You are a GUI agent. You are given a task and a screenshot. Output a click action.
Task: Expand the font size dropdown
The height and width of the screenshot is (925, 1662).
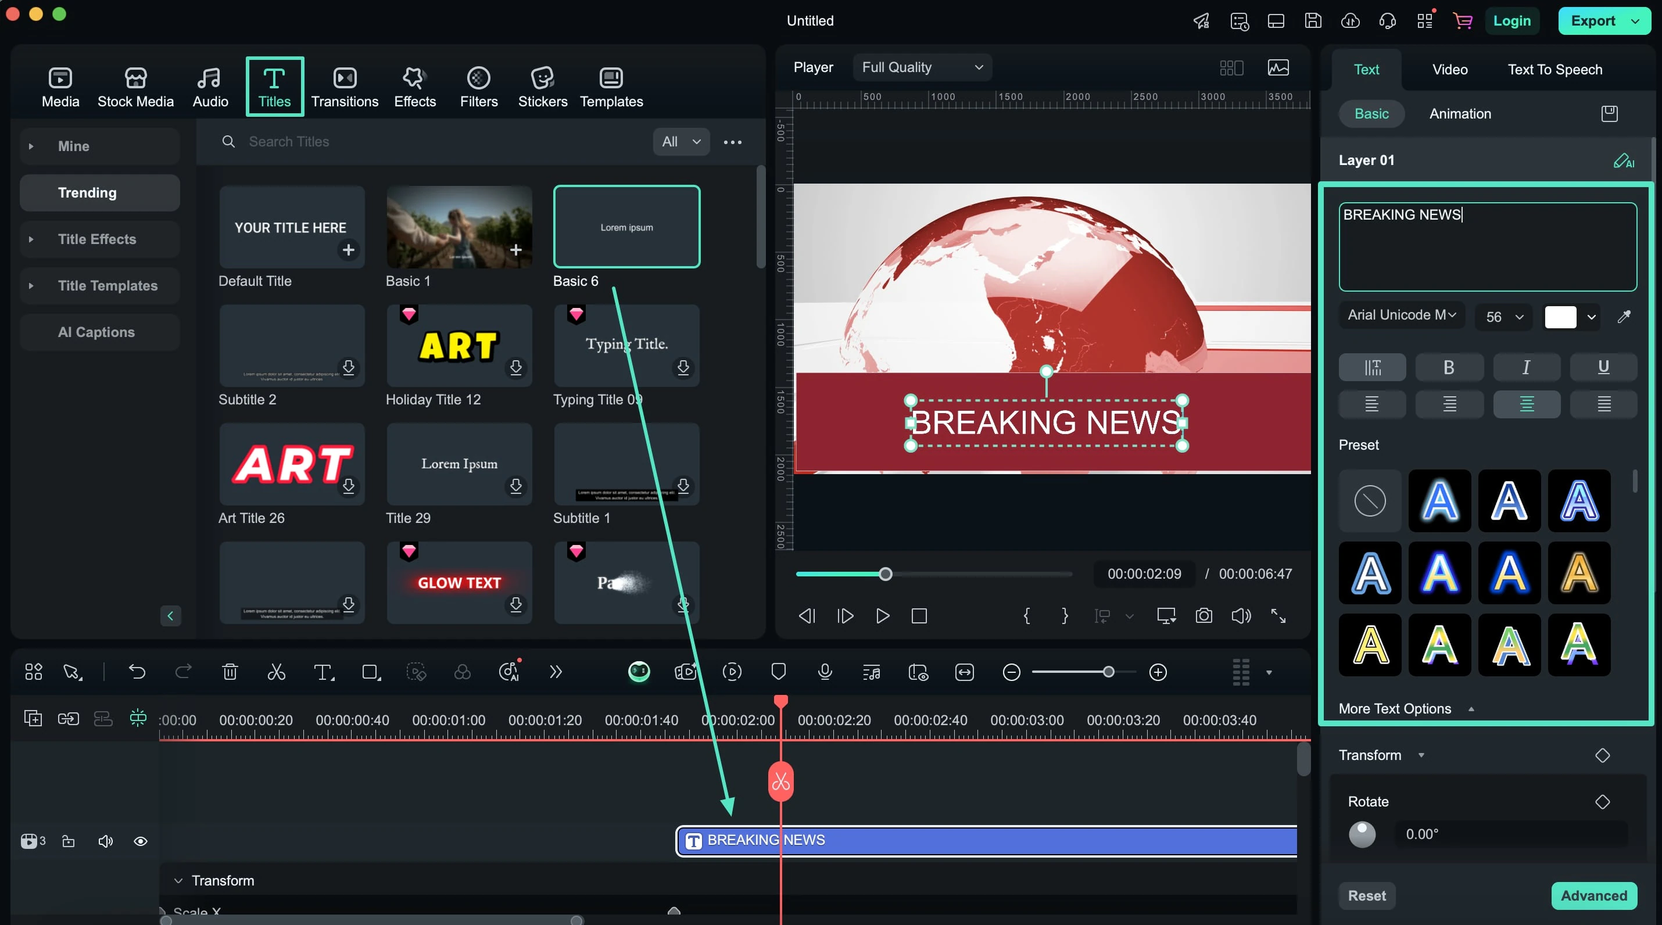pos(1520,317)
